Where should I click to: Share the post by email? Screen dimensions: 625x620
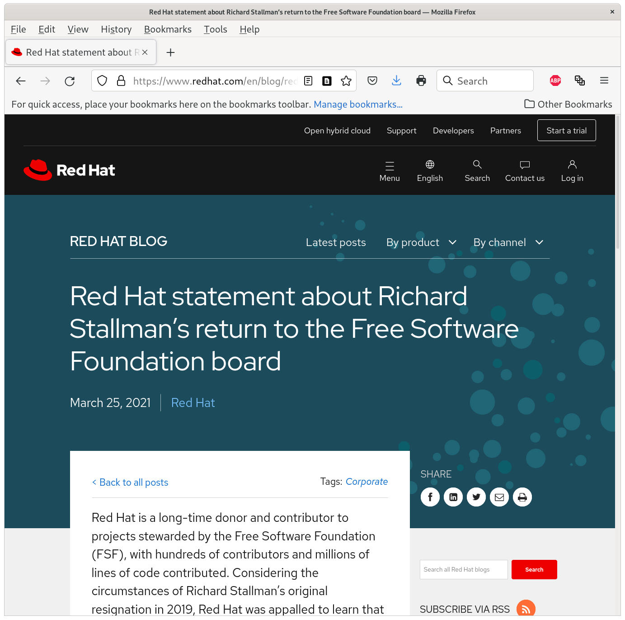pos(499,497)
